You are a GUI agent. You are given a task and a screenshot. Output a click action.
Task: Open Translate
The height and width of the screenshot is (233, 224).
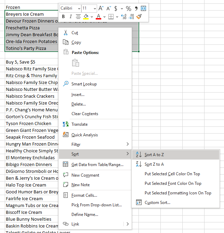point(95,124)
